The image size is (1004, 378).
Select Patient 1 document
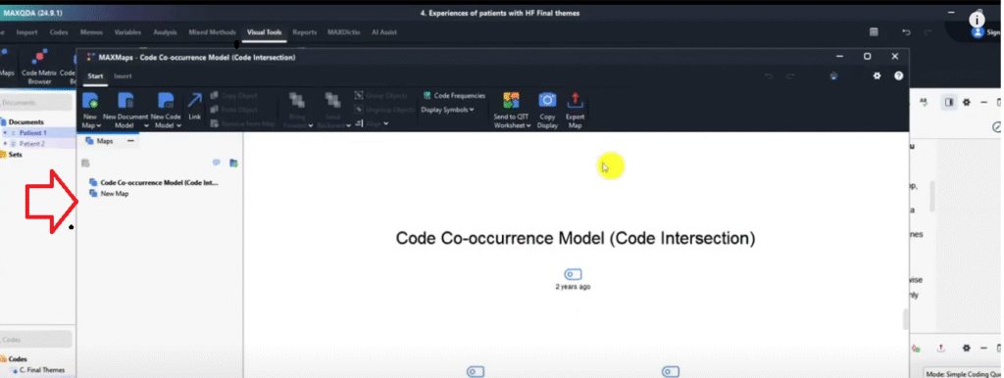pos(32,133)
